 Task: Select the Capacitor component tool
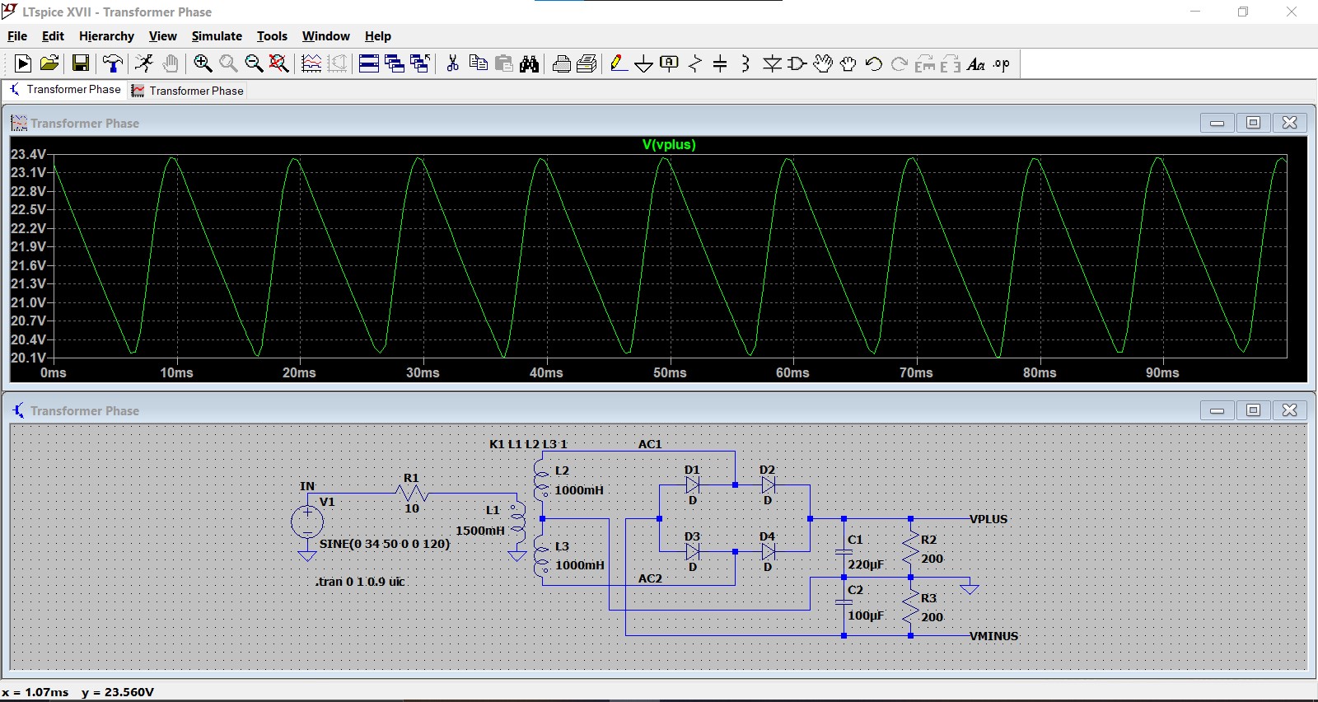click(x=720, y=63)
